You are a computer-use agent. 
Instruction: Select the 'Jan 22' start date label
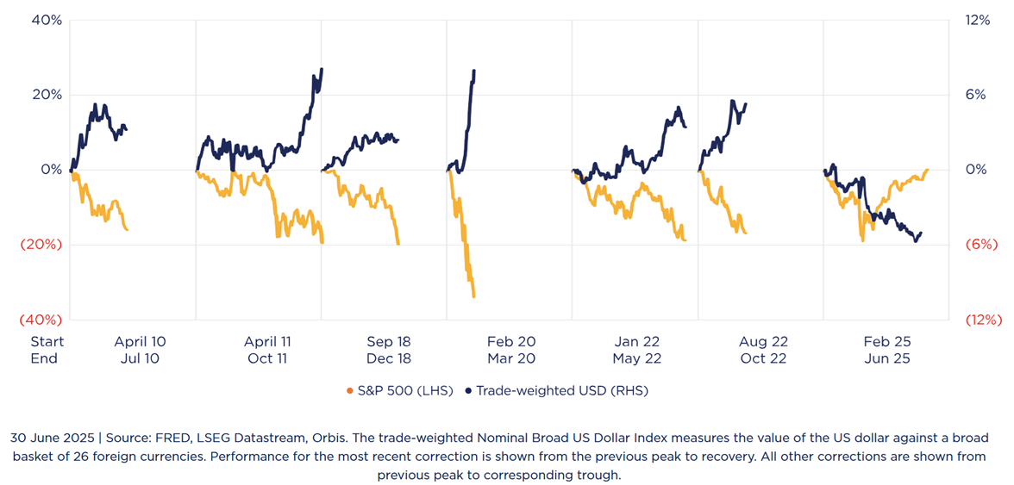coord(636,342)
